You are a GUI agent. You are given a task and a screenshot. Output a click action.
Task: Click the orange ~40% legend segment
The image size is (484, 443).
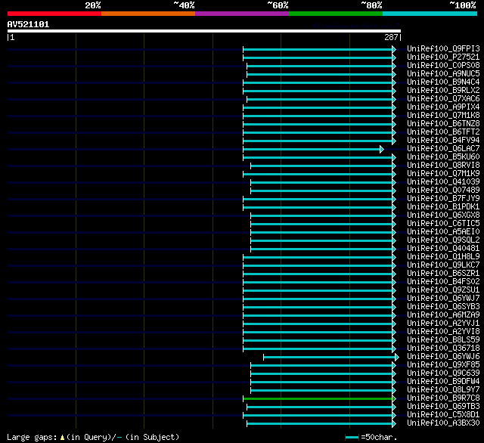[x=148, y=14]
